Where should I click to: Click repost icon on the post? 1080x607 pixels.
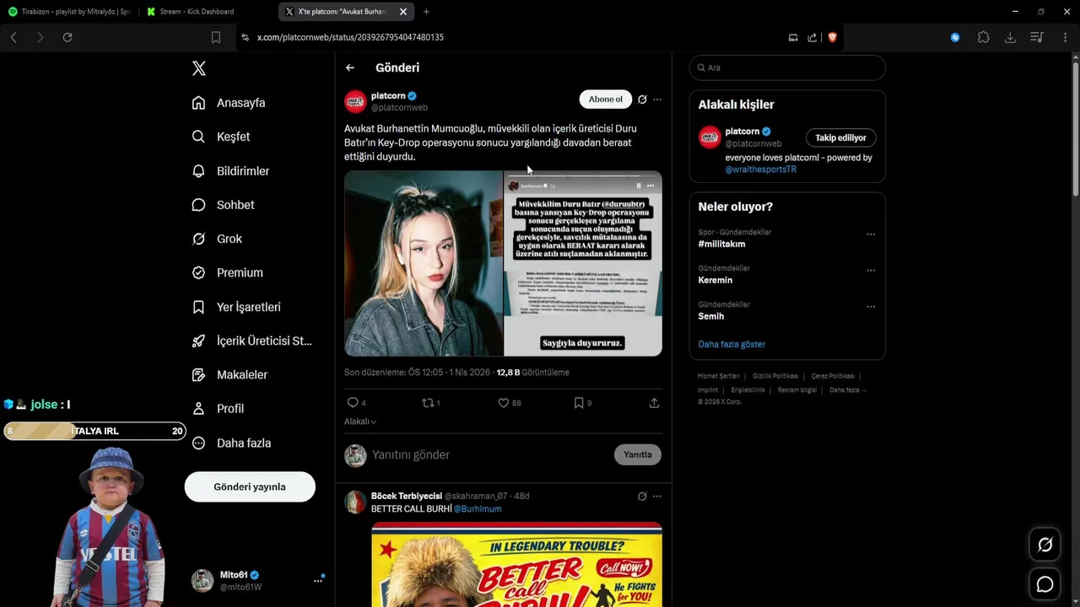tap(428, 403)
